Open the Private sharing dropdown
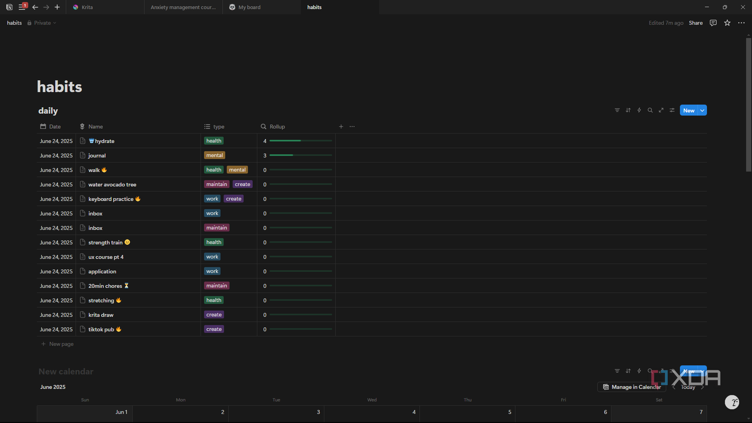This screenshot has height=423, width=752. [x=42, y=23]
